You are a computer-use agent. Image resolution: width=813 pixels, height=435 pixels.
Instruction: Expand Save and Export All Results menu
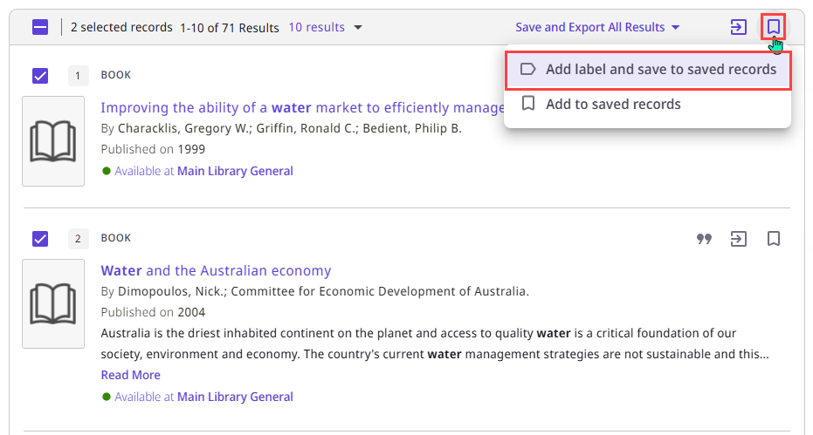[597, 27]
